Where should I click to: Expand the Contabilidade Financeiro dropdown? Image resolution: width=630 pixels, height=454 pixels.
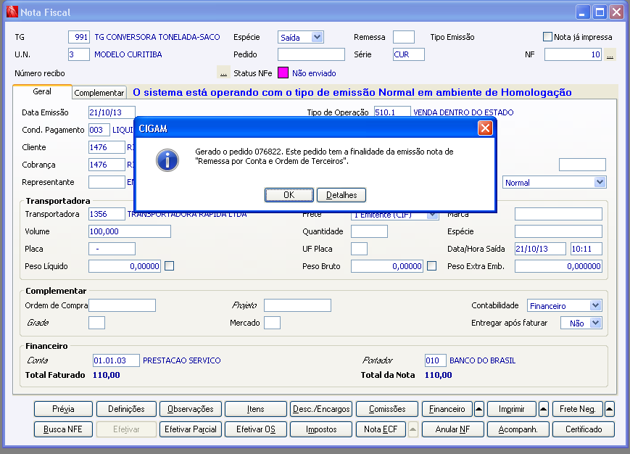pos(595,305)
